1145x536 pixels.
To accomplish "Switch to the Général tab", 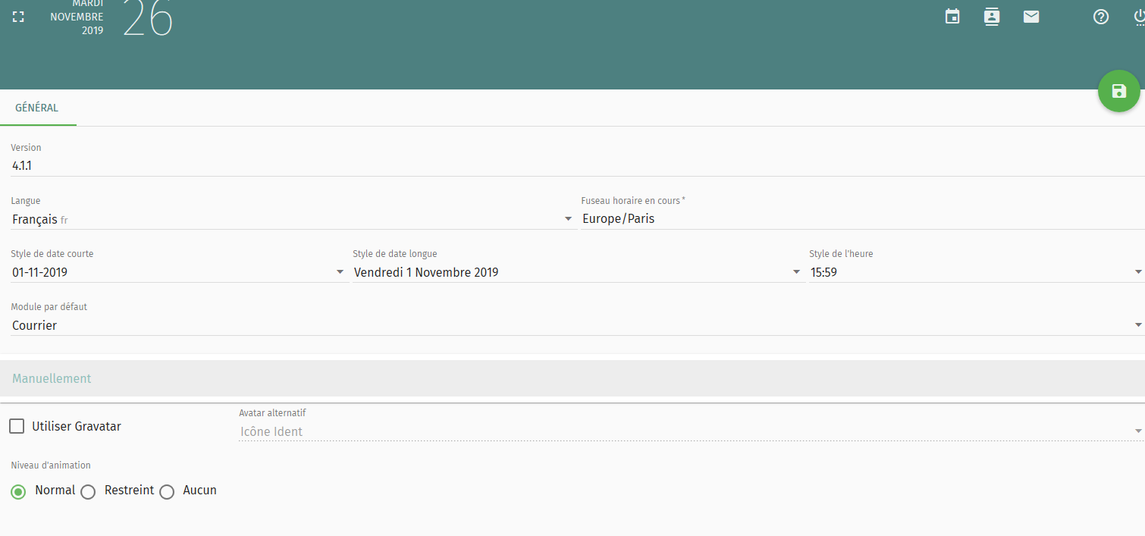I will coord(37,108).
